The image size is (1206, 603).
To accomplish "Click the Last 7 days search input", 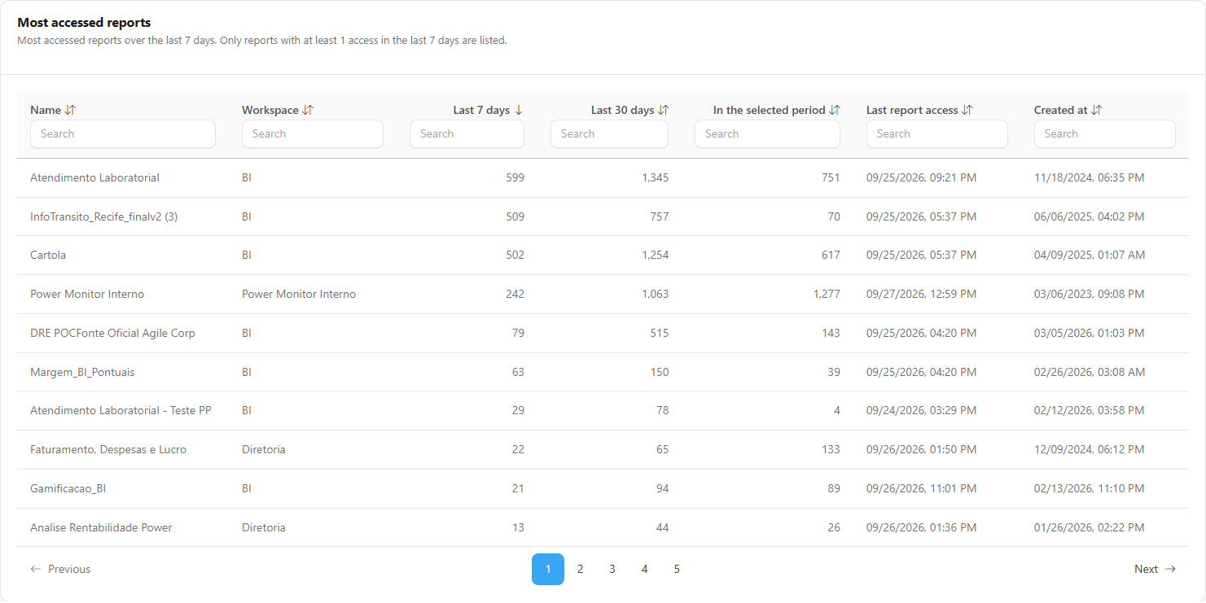I will (467, 134).
